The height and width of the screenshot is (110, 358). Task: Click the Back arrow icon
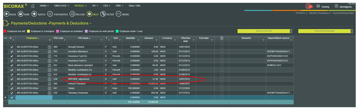[6, 14]
